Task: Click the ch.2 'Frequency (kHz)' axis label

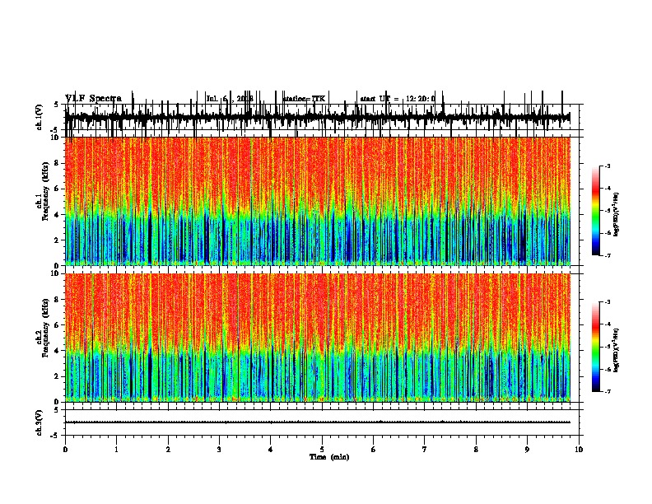Action: (45, 328)
